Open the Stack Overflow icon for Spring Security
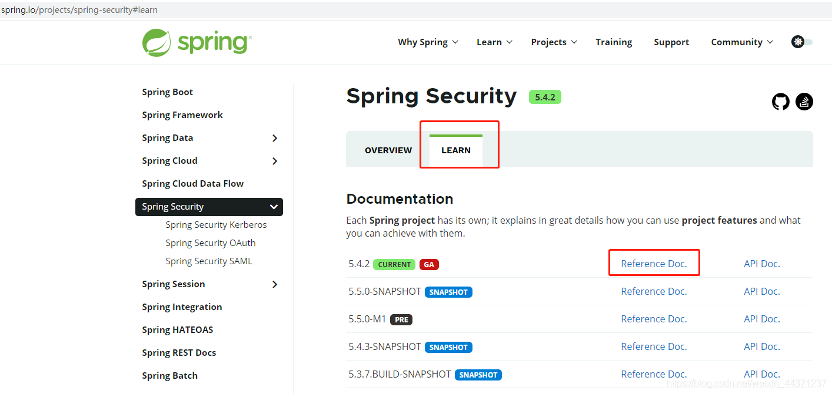832x394 pixels. point(804,101)
